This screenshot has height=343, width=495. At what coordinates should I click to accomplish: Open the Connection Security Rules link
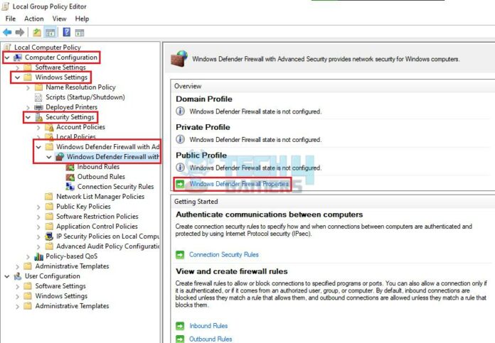click(224, 254)
